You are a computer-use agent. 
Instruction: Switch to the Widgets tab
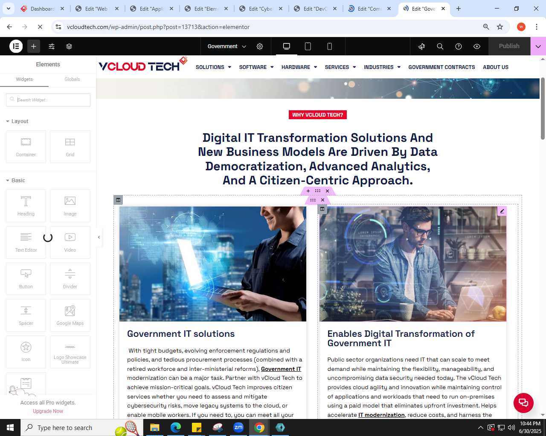[24, 79]
